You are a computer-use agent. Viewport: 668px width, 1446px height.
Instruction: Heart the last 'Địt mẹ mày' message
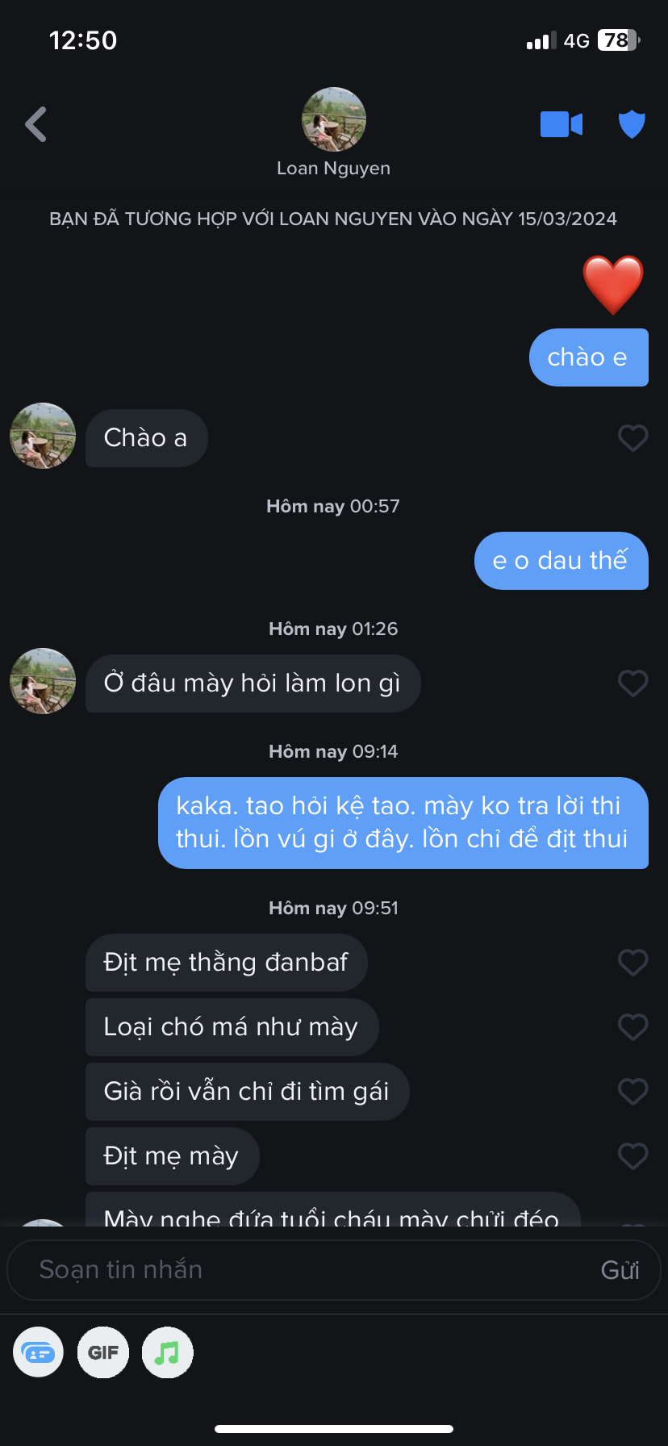click(633, 1156)
